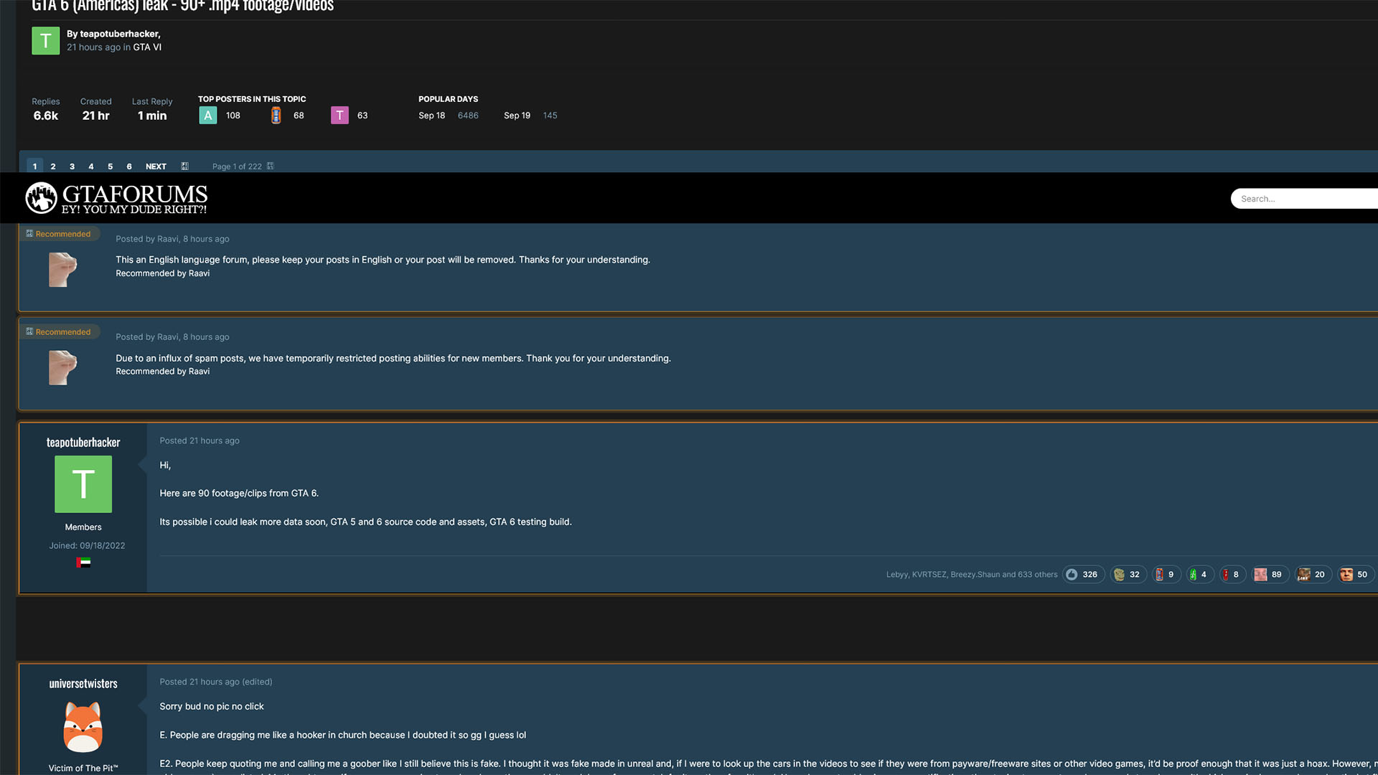Go to page 3 in pagination

(x=72, y=166)
